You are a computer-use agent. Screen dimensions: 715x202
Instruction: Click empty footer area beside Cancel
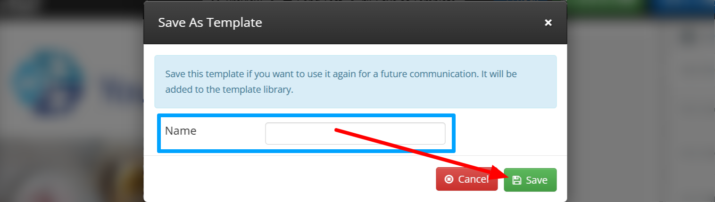tap(292, 179)
